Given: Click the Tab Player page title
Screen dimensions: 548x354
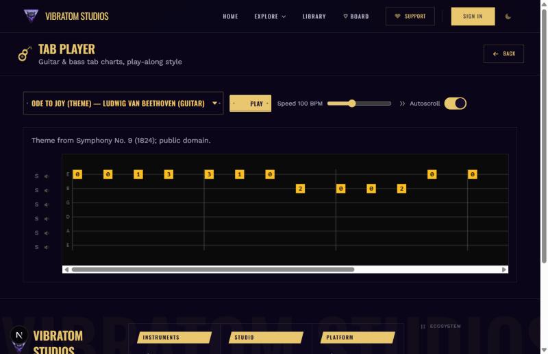Looking at the screenshot, I should tap(66, 49).
